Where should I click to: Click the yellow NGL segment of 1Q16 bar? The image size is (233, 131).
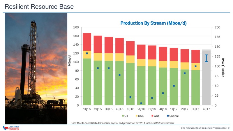click(x=130, y=59)
